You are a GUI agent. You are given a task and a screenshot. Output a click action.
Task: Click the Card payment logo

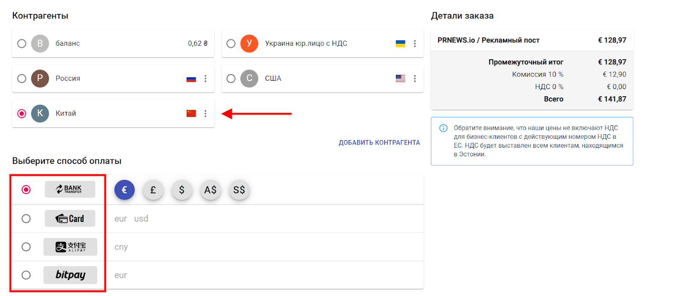[70, 219]
